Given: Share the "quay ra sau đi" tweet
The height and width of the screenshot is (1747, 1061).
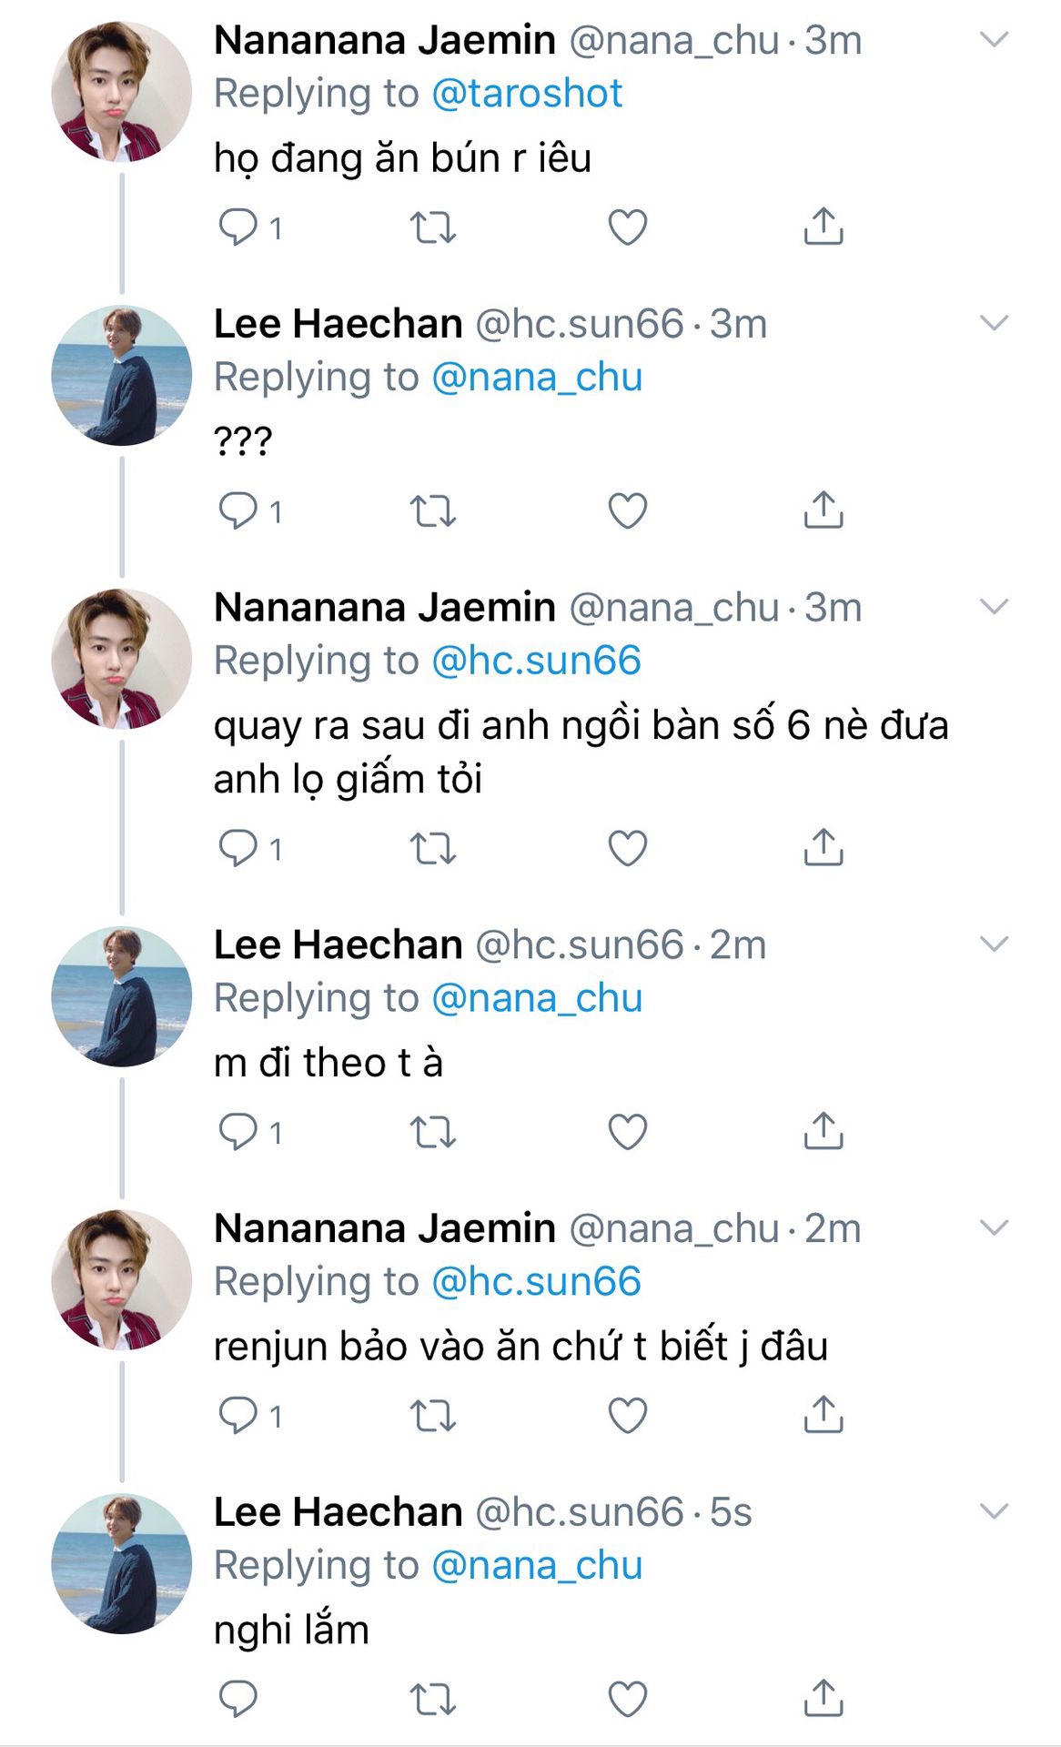Looking at the screenshot, I should coord(824,848).
